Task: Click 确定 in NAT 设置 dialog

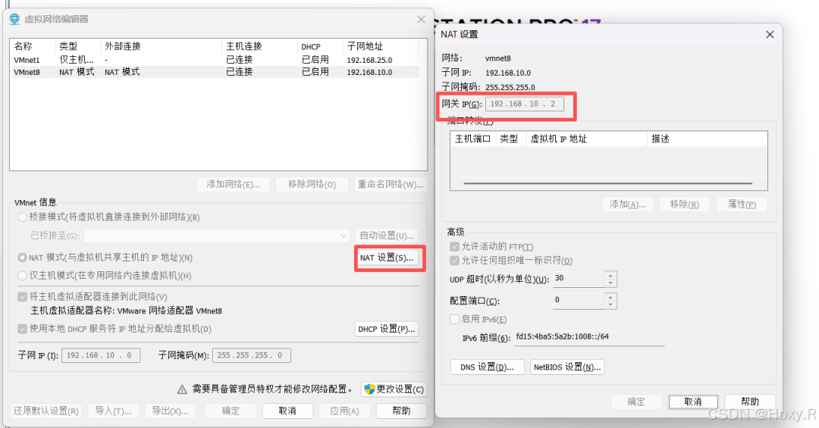Action: [x=636, y=401]
